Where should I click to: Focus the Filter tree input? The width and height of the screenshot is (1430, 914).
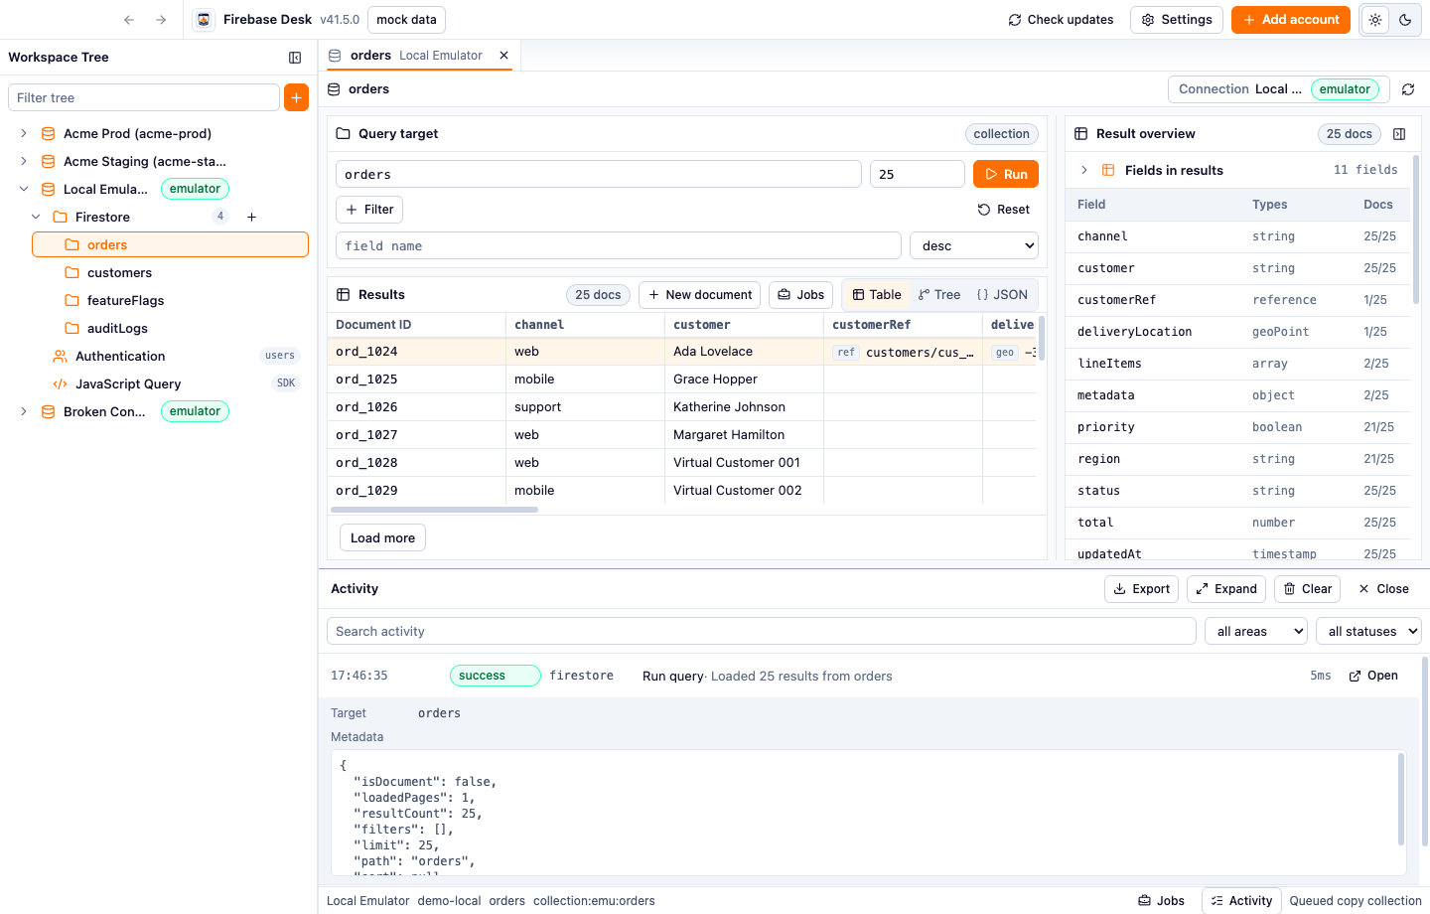click(x=144, y=97)
